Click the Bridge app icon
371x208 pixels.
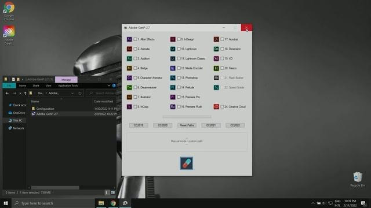point(129,68)
